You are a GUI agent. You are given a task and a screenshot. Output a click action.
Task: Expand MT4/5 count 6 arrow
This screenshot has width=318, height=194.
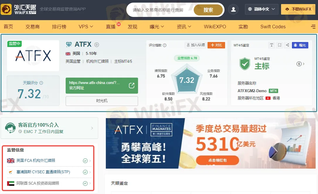[x=304, y=64]
